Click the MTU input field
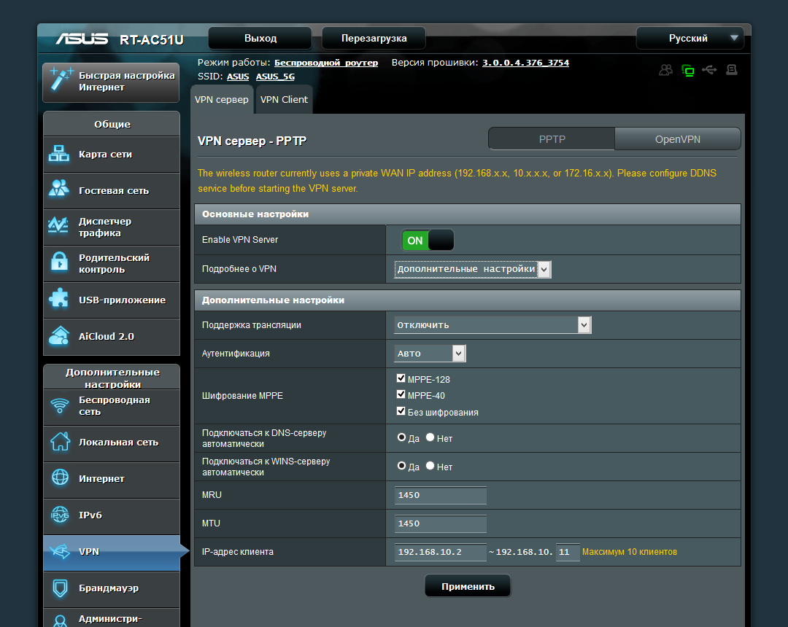The width and height of the screenshot is (788, 627). click(440, 523)
